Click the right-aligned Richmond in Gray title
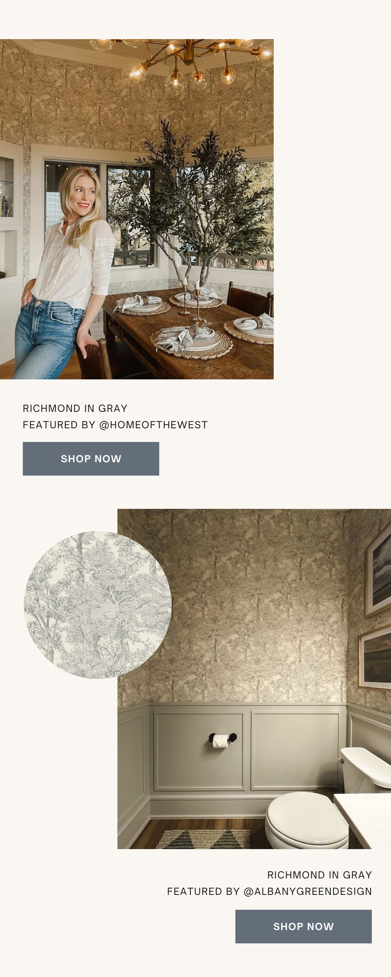This screenshot has width=391, height=977. click(319, 875)
